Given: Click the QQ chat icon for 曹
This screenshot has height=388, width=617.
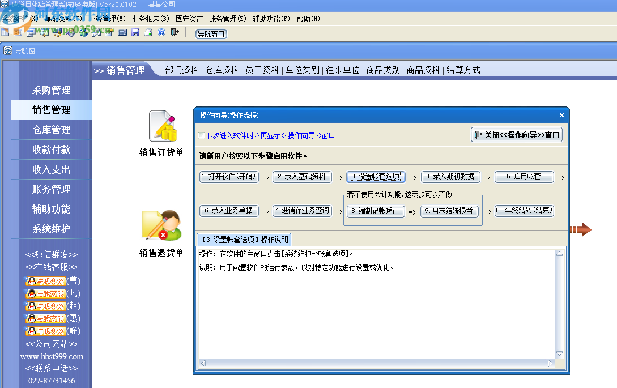Looking at the screenshot, I should 45,281.
